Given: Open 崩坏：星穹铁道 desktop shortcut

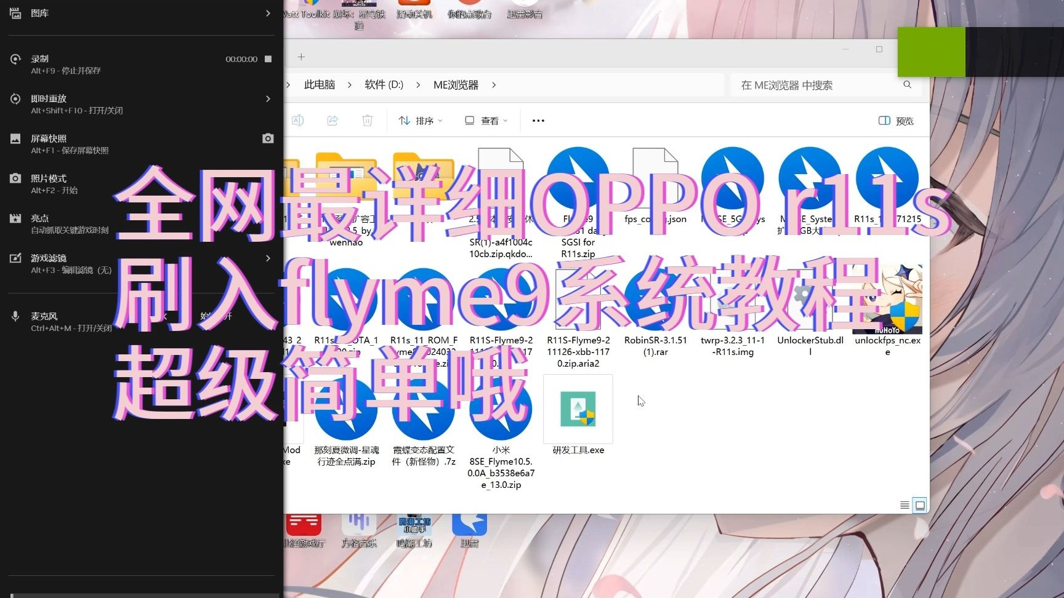Looking at the screenshot, I should [359, 15].
